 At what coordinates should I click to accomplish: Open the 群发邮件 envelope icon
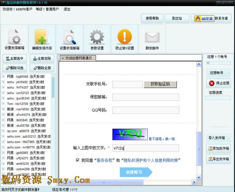tap(152, 39)
